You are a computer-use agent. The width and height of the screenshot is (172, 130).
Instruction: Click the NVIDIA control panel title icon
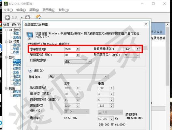pos(6,4)
